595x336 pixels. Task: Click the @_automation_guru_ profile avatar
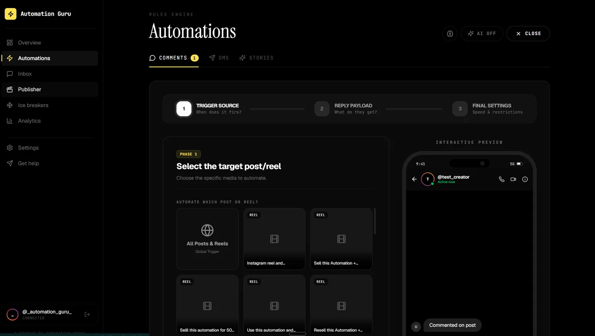[12, 315]
